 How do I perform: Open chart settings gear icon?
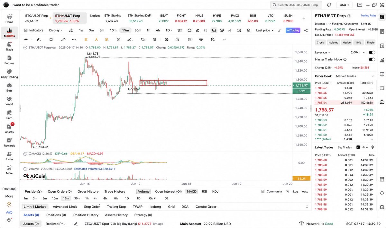tap(248, 30)
